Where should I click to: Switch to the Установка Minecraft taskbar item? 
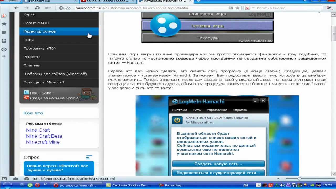pyautogui.click(x=76, y=185)
